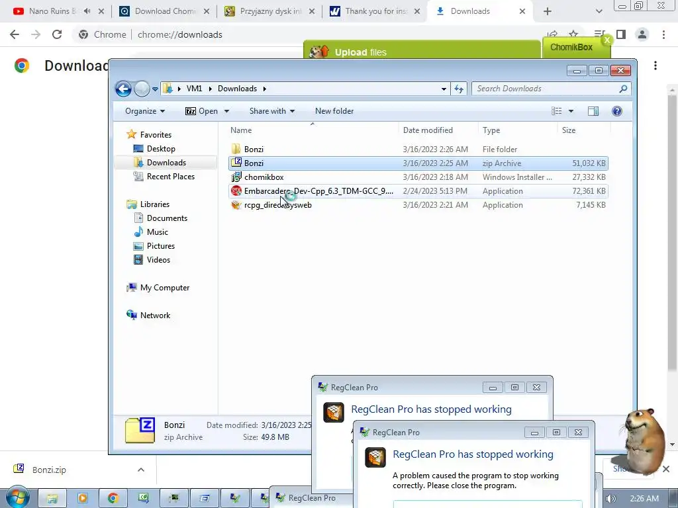Switch to the Nano Ruins YouTube tab
This screenshot has width=678, height=508.
pyautogui.click(x=52, y=11)
